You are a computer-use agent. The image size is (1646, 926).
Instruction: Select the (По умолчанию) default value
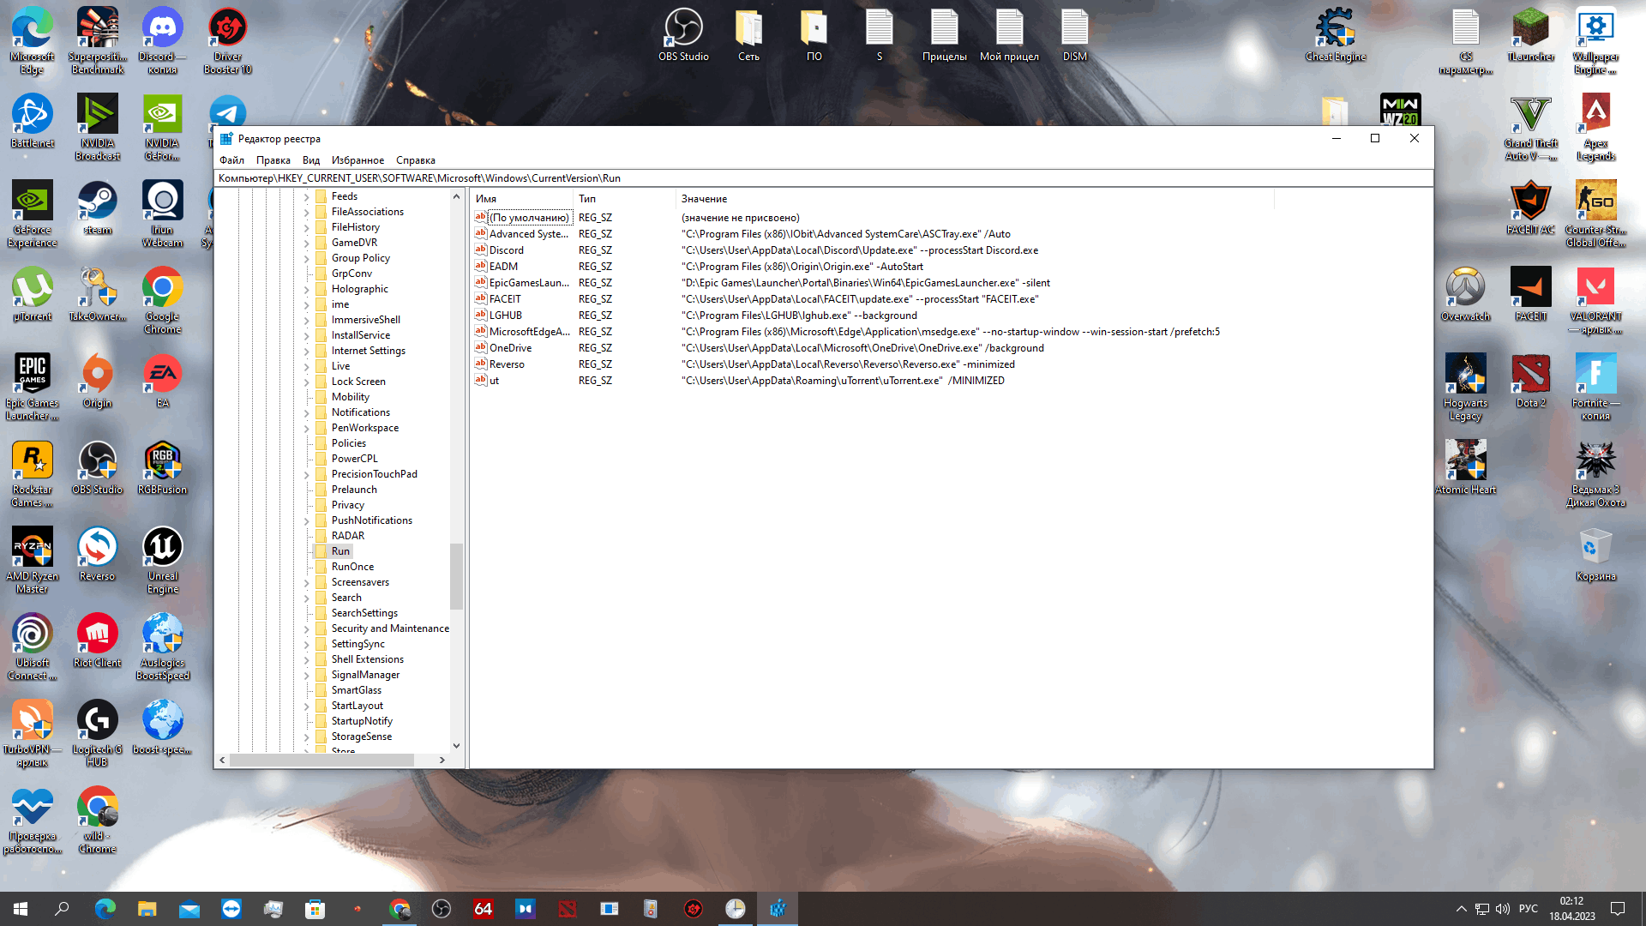[529, 218]
